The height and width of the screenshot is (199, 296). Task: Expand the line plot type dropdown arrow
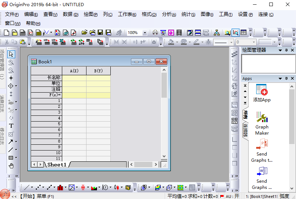32,187
